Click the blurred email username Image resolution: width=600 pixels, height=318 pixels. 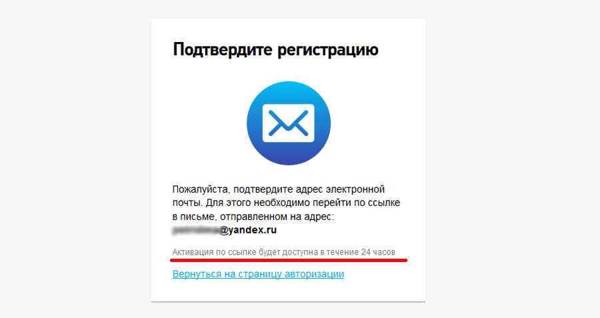pyautogui.click(x=195, y=231)
